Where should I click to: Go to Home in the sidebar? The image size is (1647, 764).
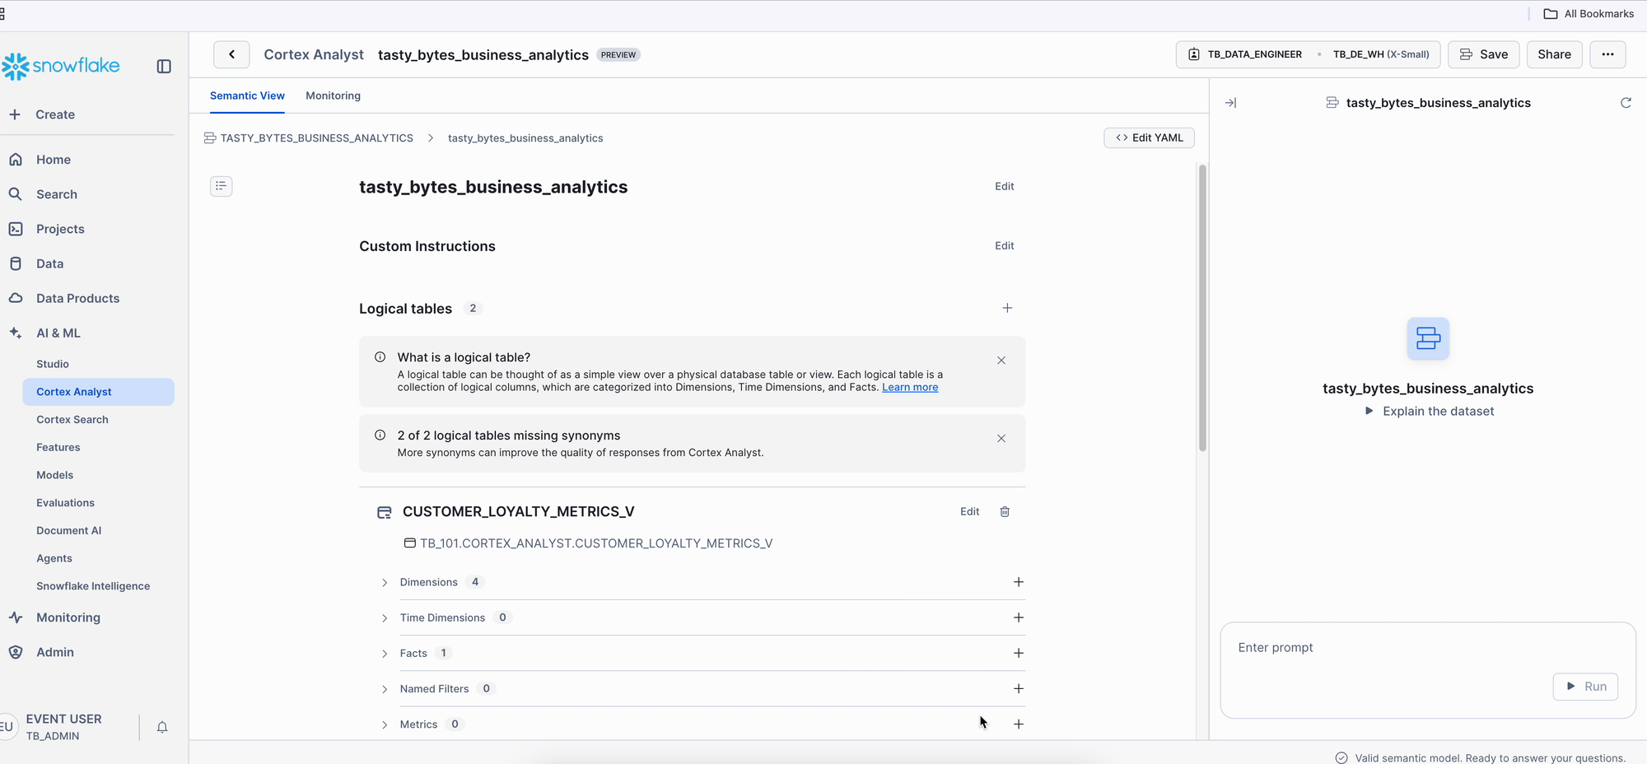pyautogui.click(x=54, y=160)
